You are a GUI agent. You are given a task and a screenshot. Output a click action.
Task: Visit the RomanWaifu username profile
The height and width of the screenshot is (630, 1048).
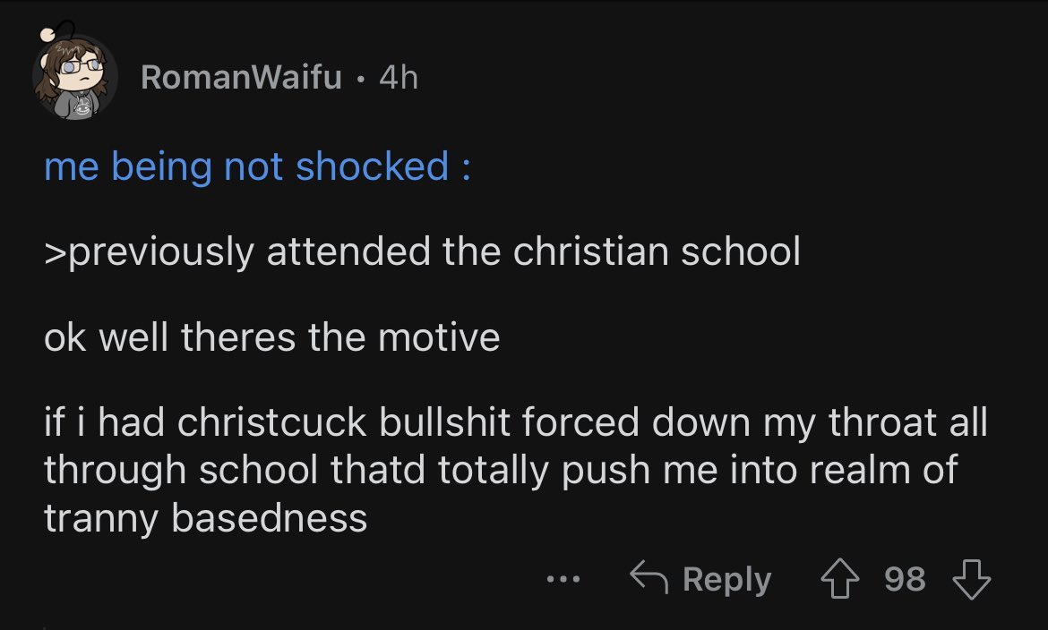click(241, 78)
